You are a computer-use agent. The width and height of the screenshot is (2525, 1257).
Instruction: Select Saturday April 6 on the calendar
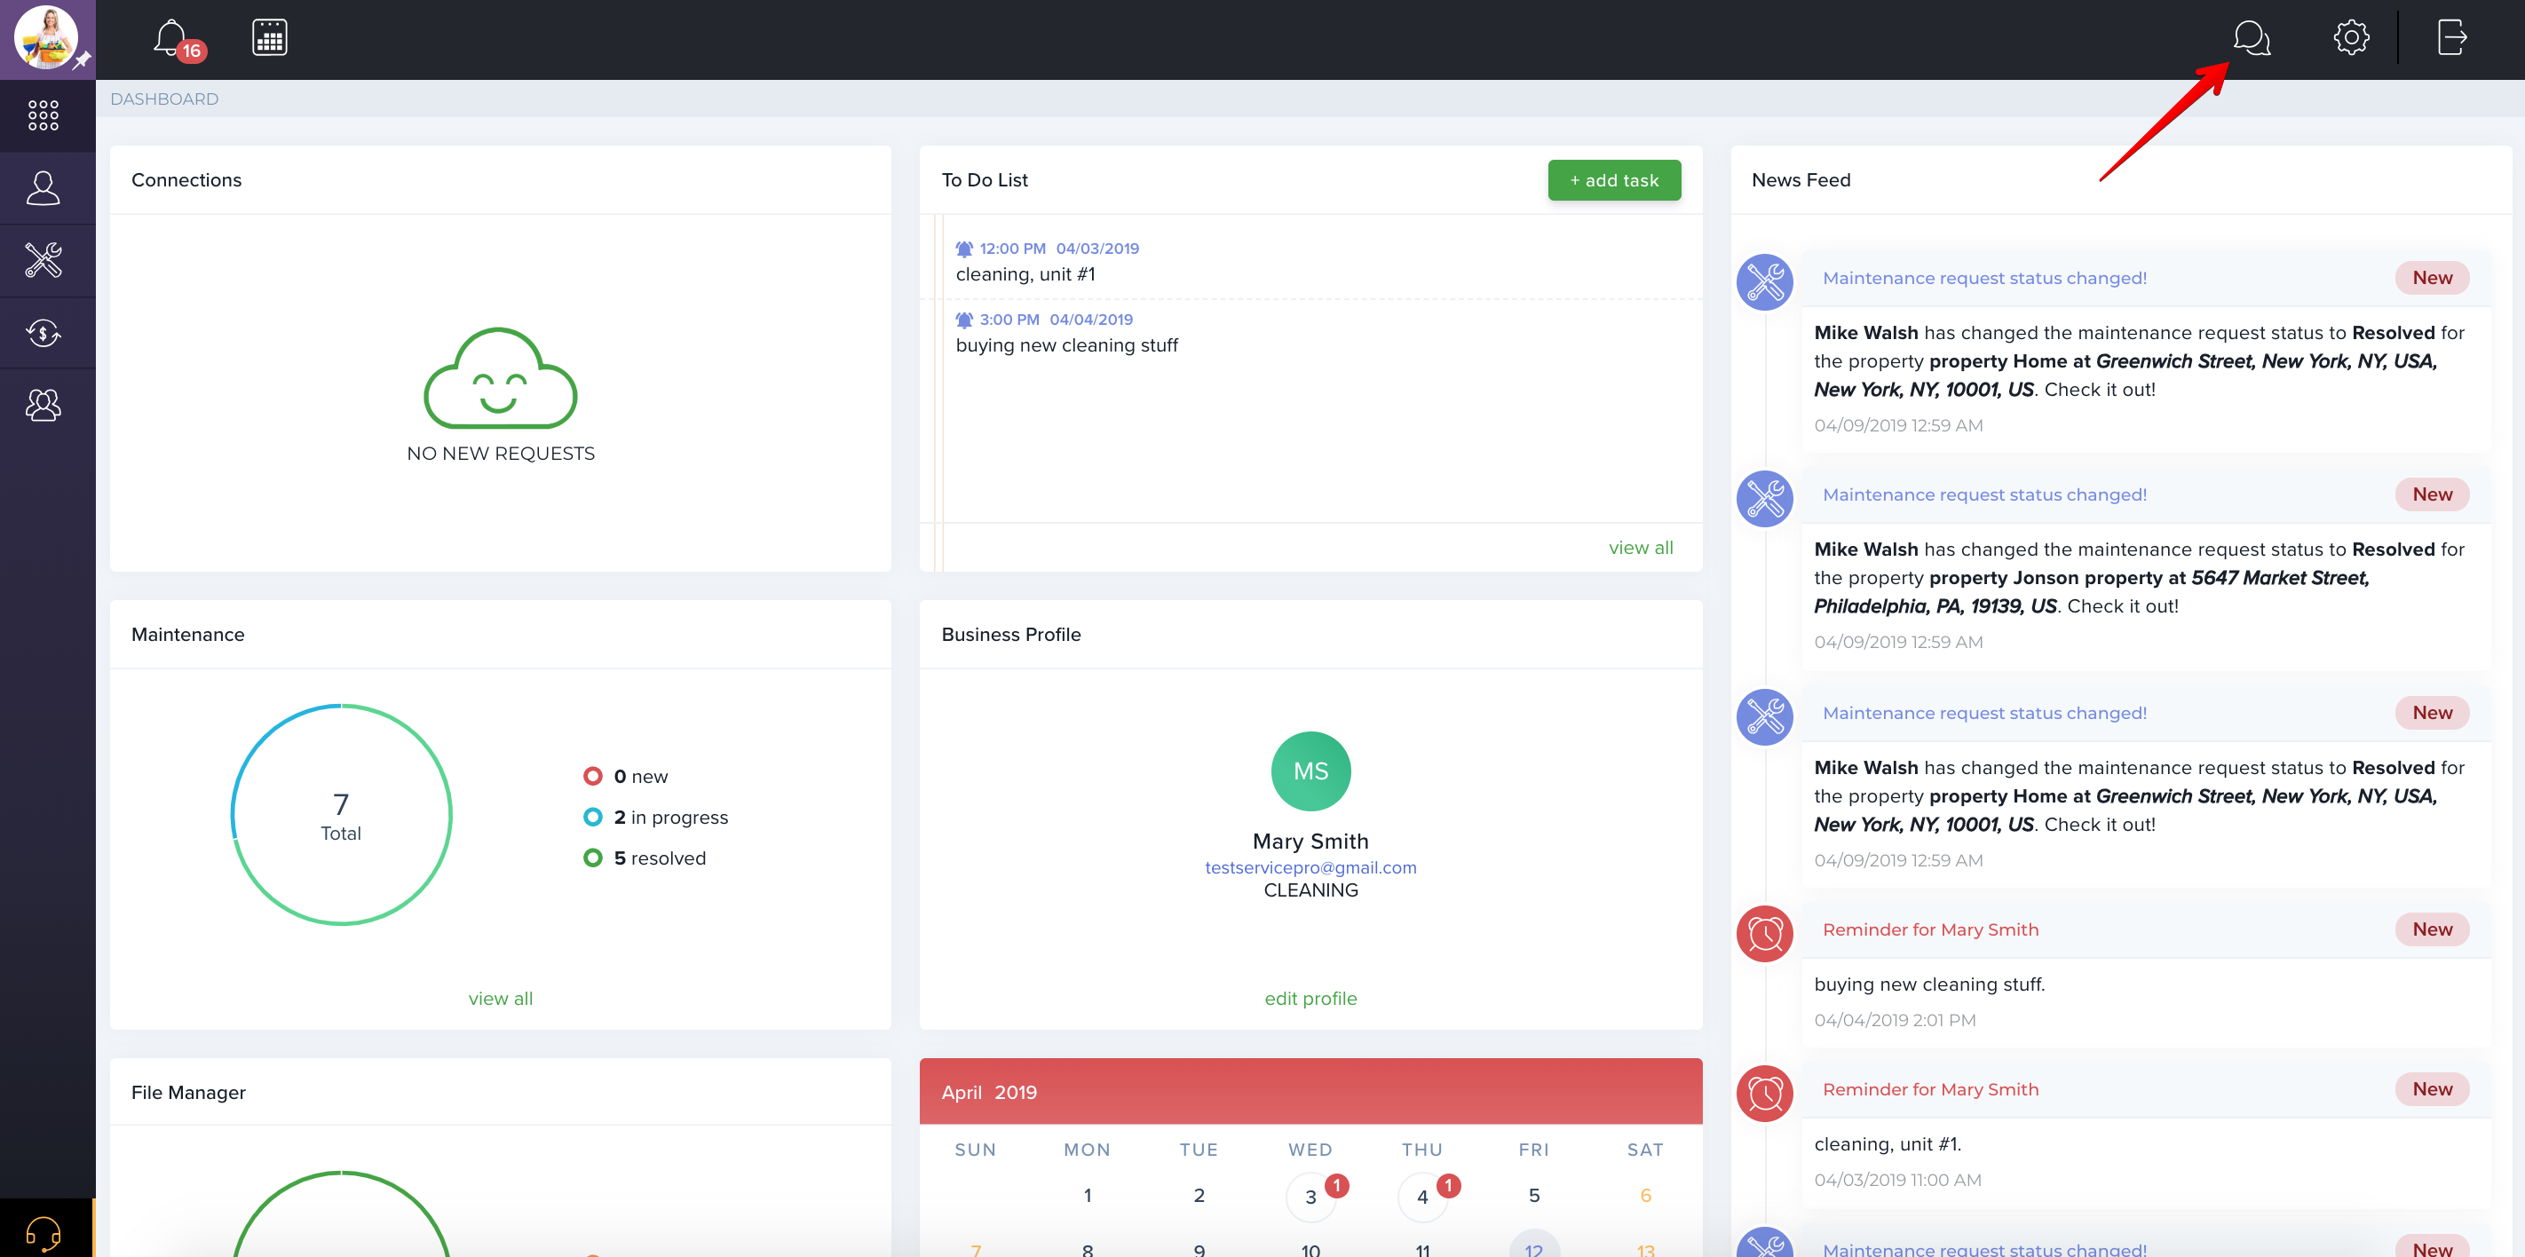pyautogui.click(x=1646, y=1195)
